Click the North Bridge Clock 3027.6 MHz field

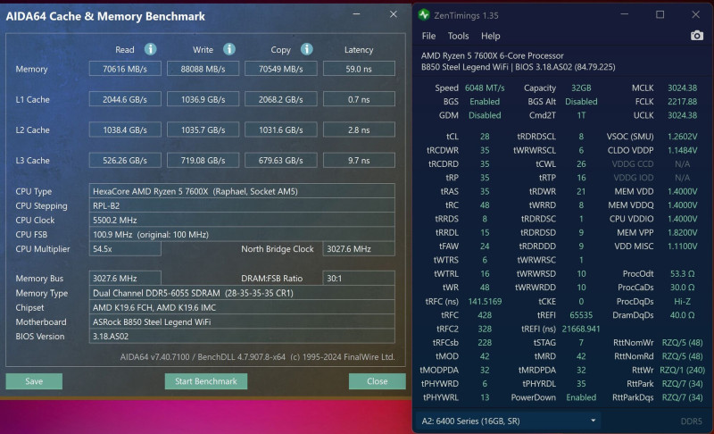(359, 249)
